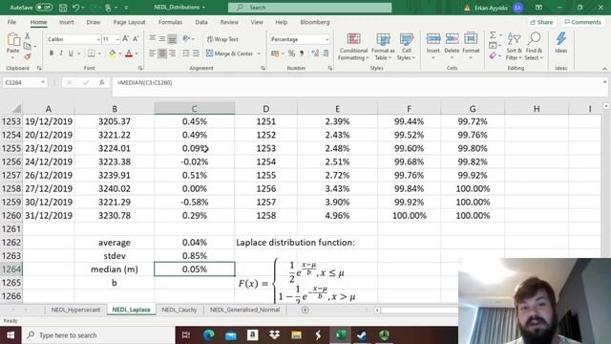The image size is (611, 344).
Task: Open the Font size 11 dropdown
Action: point(117,39)
